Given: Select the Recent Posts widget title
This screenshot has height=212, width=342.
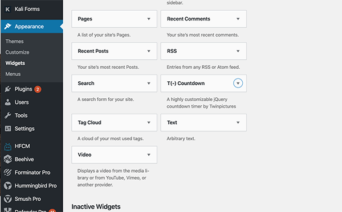Looking at the screenshot, I should (93, 51).
